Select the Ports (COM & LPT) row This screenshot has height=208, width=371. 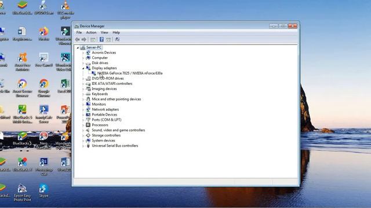pos(107,120)
